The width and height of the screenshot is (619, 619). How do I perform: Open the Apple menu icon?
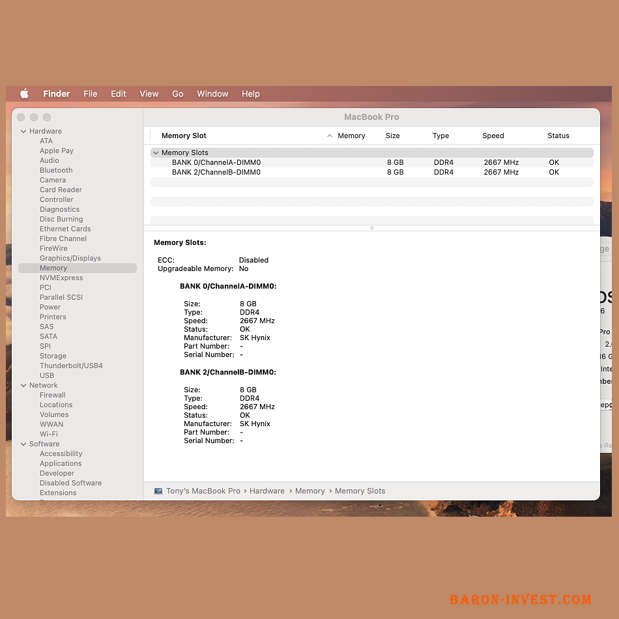click(25, 94)
